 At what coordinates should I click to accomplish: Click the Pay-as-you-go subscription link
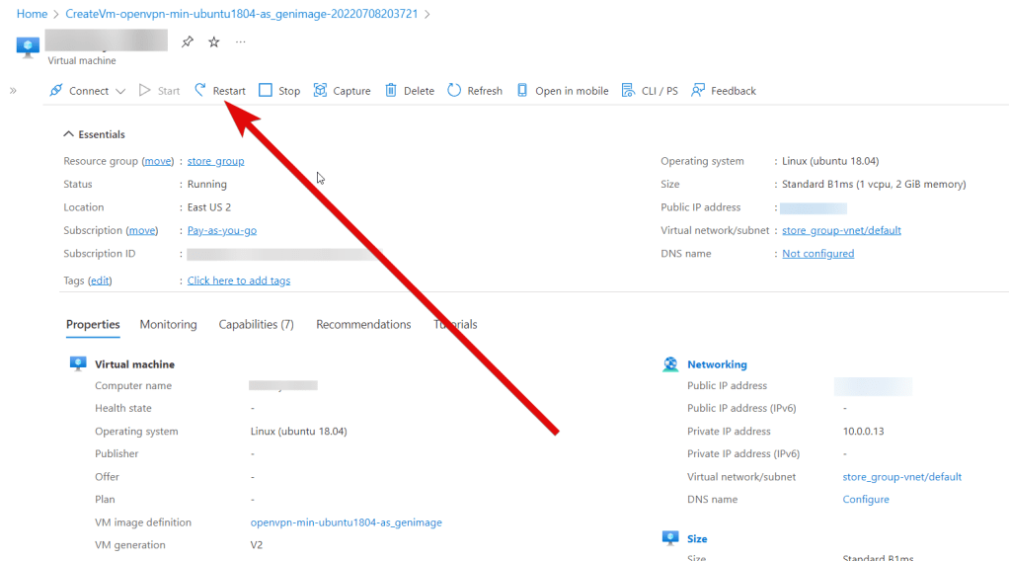coord(222,230)
